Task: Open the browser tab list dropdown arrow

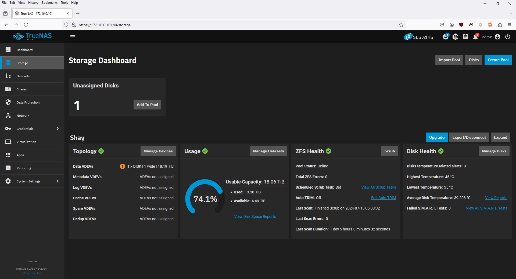Action: click(510, 13)
